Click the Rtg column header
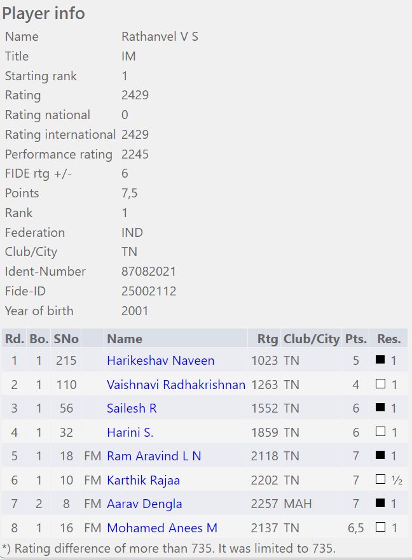Viewport: 412px width, 559px height. point(267,339)
